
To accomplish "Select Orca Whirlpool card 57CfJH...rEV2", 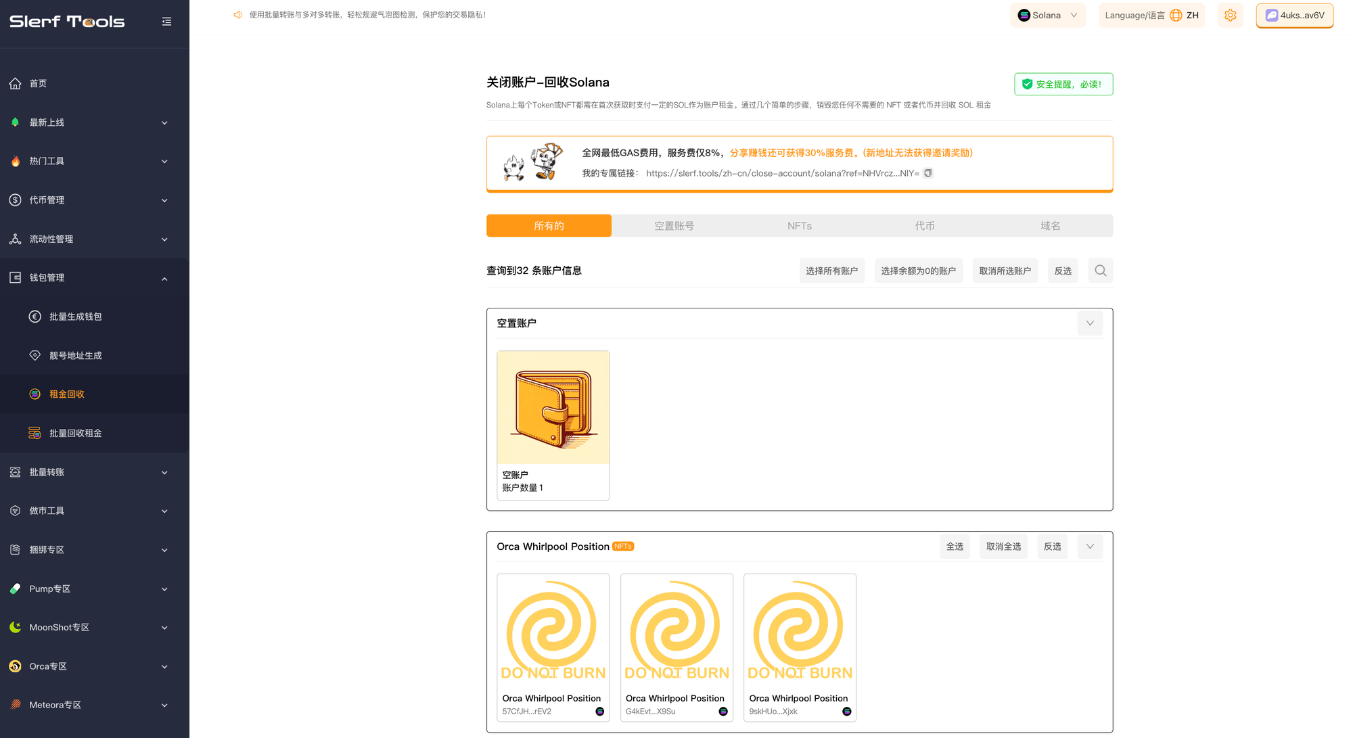I will click(x=553, y=648).
